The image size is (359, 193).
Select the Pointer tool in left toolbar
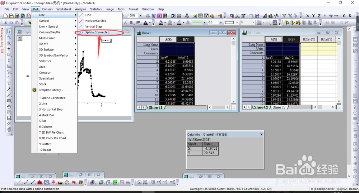9,31
